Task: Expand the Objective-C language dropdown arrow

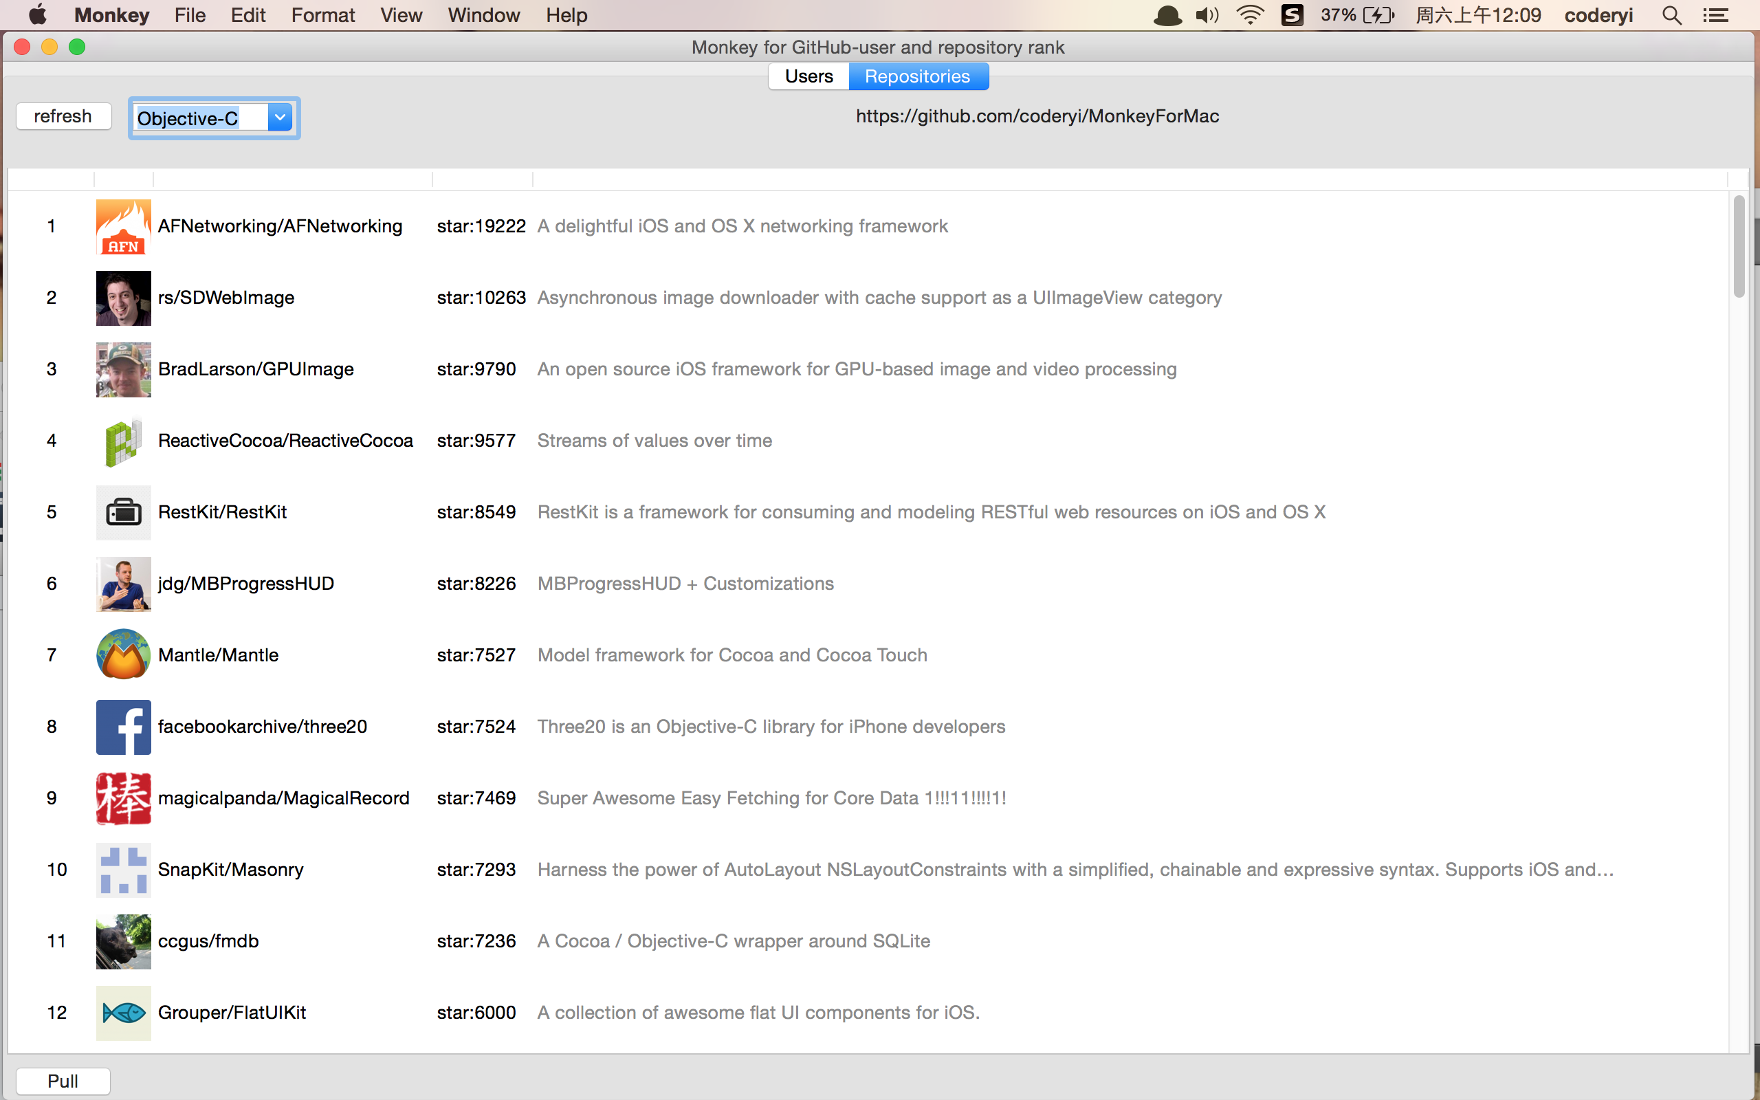Action: [x=280, y=118]
